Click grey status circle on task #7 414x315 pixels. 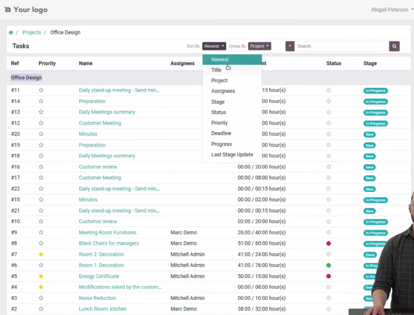point(328,255)
